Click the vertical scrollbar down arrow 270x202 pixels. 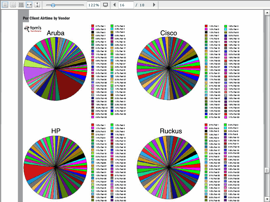coord(267,199)
